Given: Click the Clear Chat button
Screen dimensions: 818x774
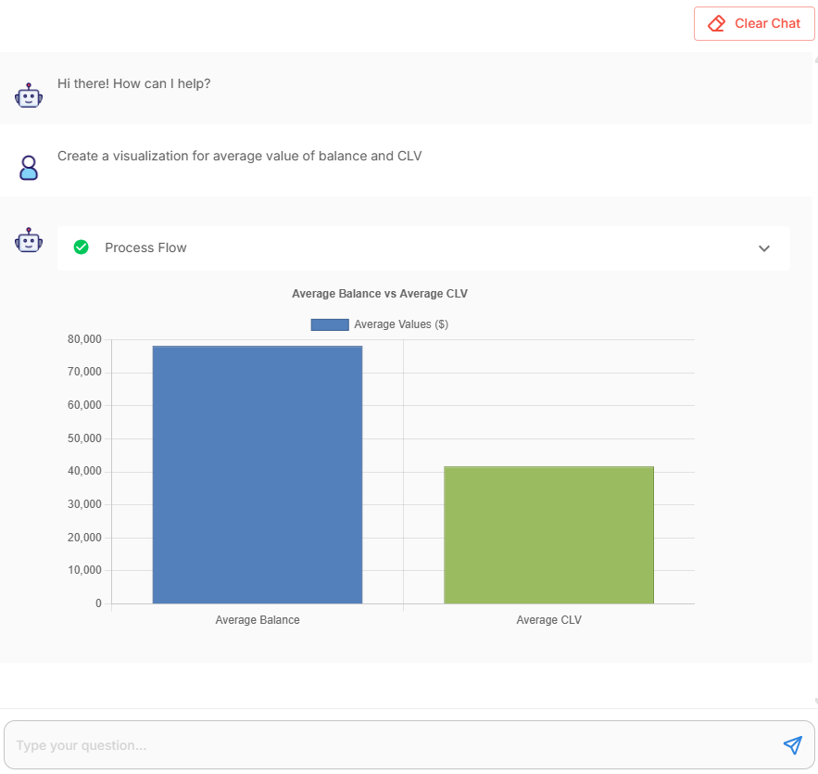Looking at the screenshot, I should (754, 23).
